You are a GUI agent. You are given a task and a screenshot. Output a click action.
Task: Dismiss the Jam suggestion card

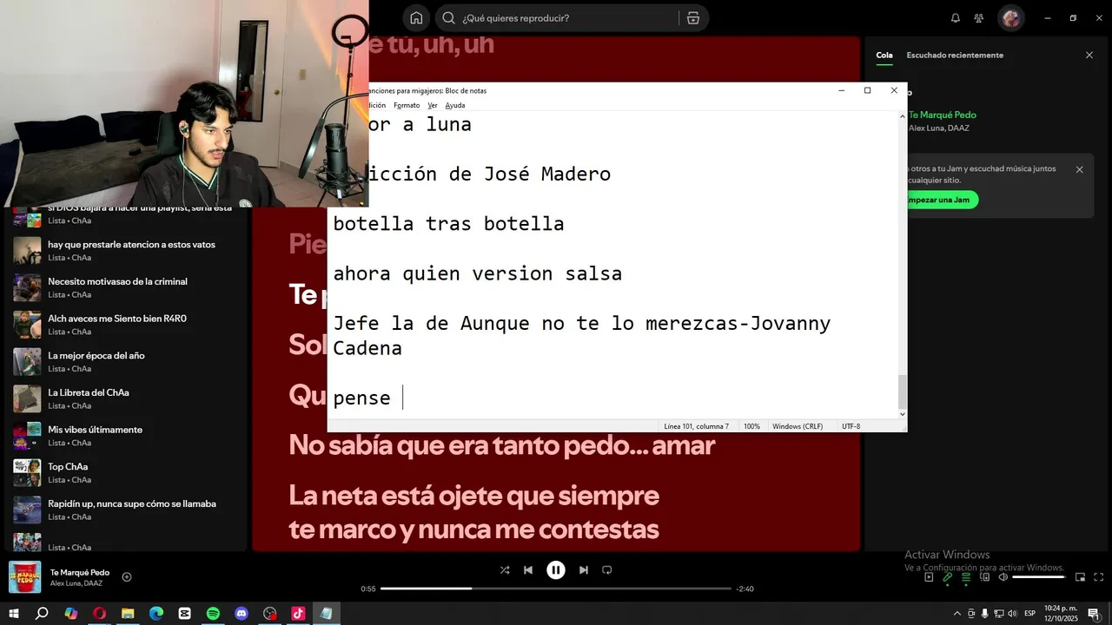pos(1080,169)
